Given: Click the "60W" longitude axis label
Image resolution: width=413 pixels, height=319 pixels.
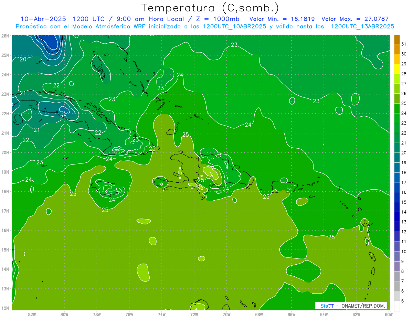Looking at the screenshot, I should [389, 314].
